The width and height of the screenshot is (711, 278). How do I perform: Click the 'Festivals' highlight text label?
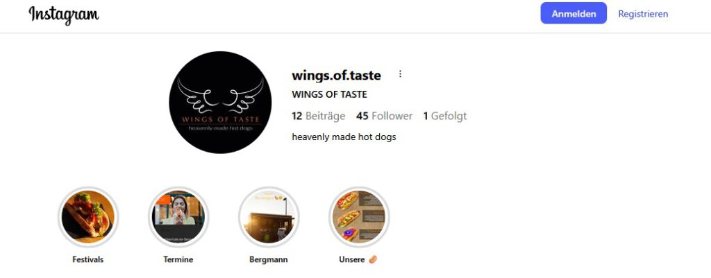point(88,259)
